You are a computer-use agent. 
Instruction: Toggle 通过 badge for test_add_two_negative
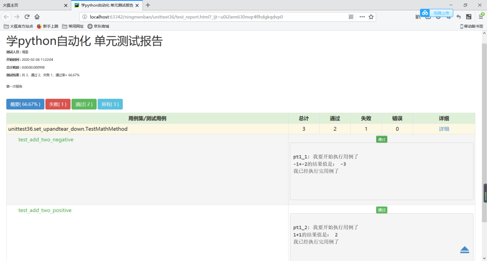point(381,139)
